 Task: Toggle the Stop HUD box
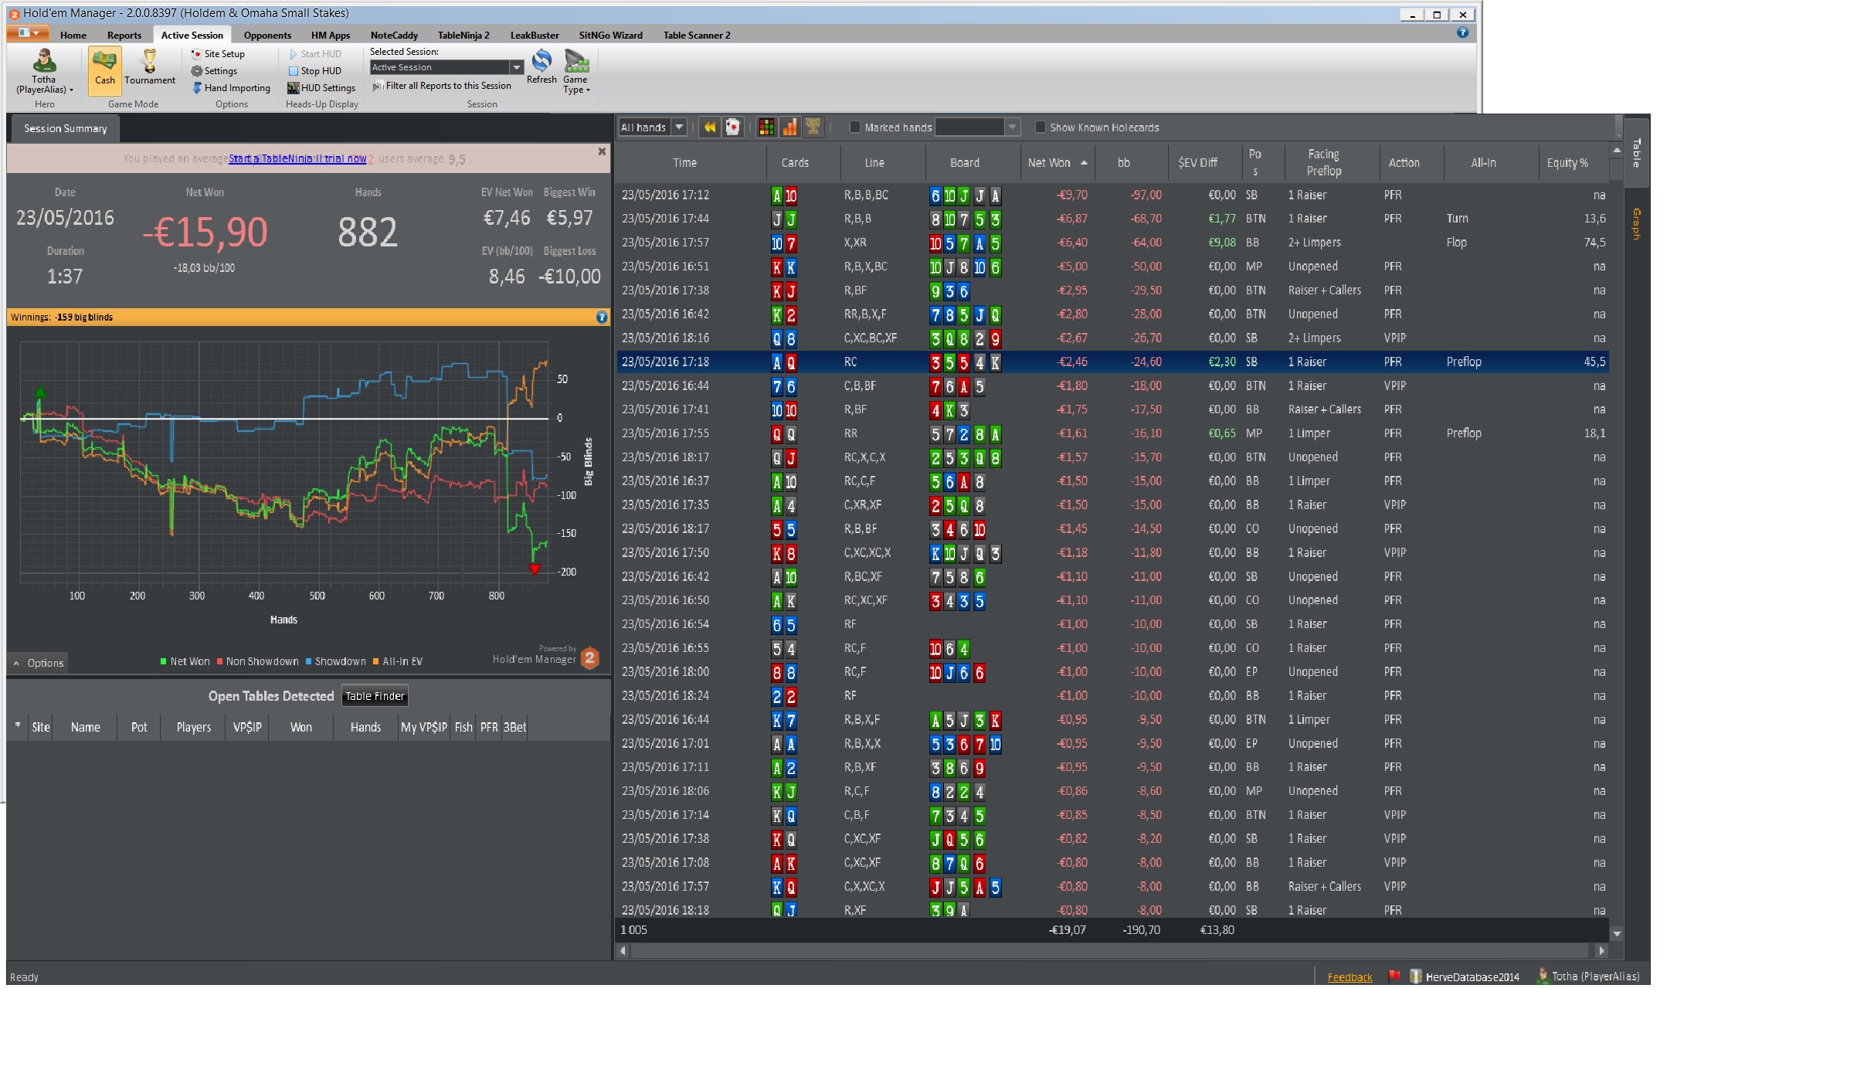point(294,71)
